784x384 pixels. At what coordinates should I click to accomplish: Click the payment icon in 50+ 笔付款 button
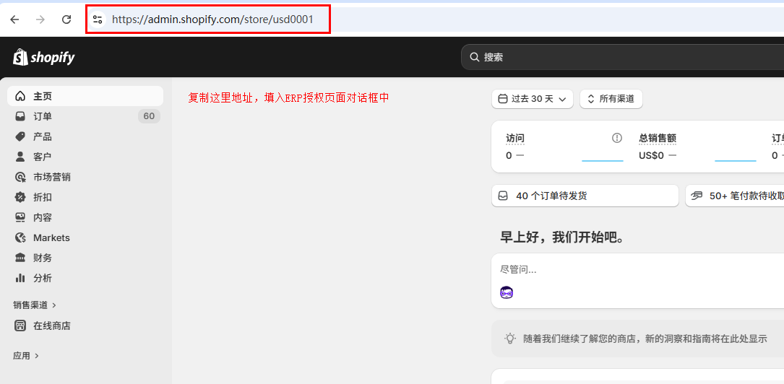tap(697, 196)
